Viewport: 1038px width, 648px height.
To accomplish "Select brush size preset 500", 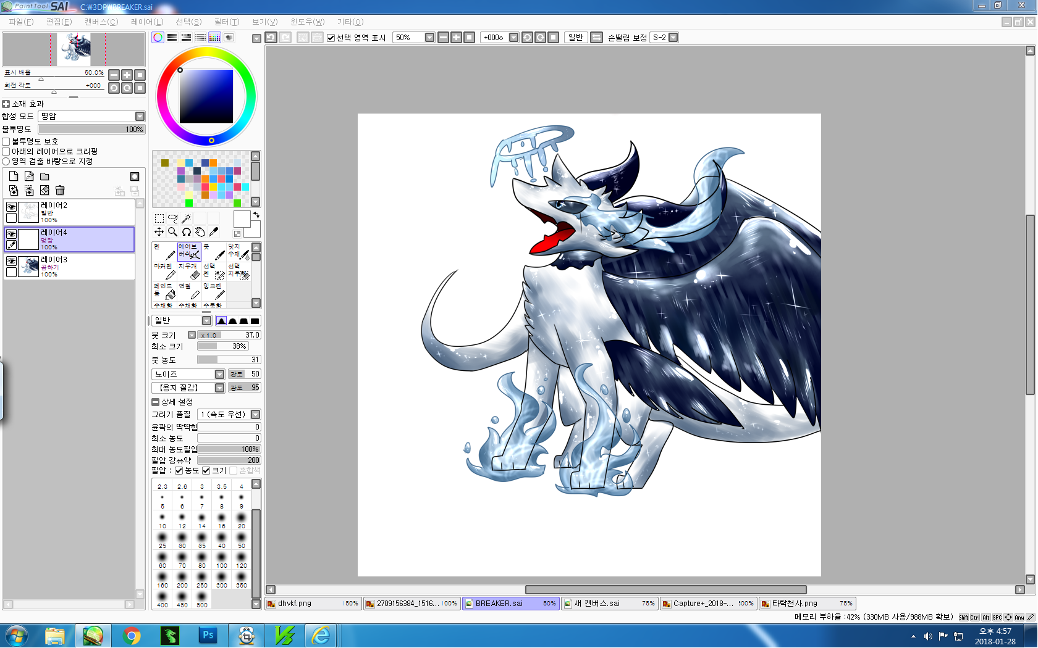I will click(202, 599).
